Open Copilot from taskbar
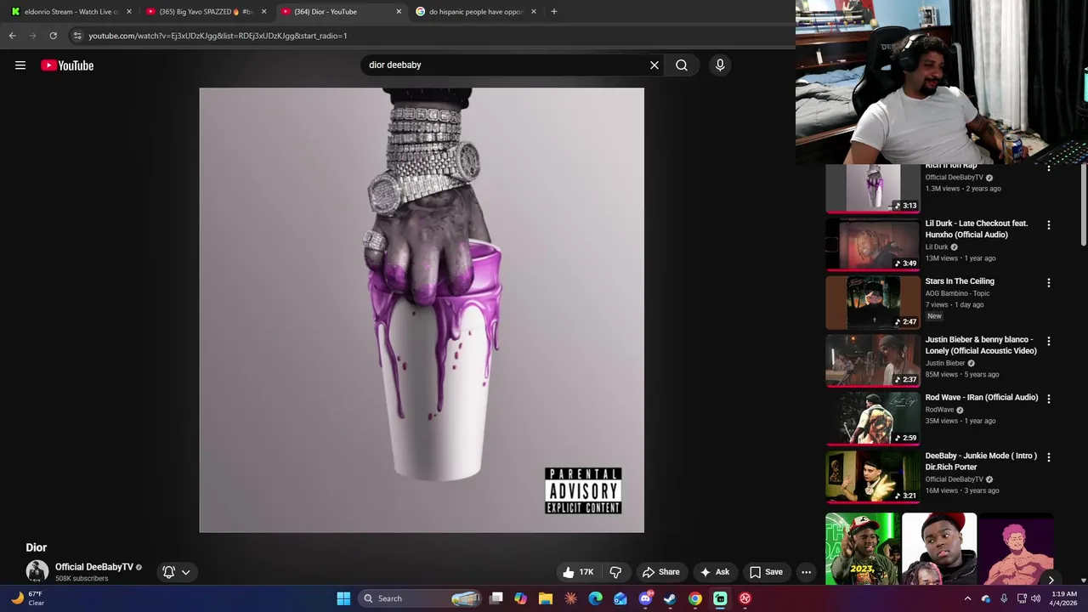This screenshot has height=612, width=1088. click(521, 598)
